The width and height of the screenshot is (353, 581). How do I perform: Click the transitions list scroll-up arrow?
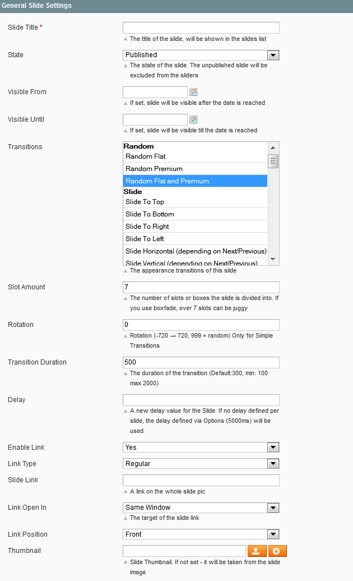coord(273,147)
